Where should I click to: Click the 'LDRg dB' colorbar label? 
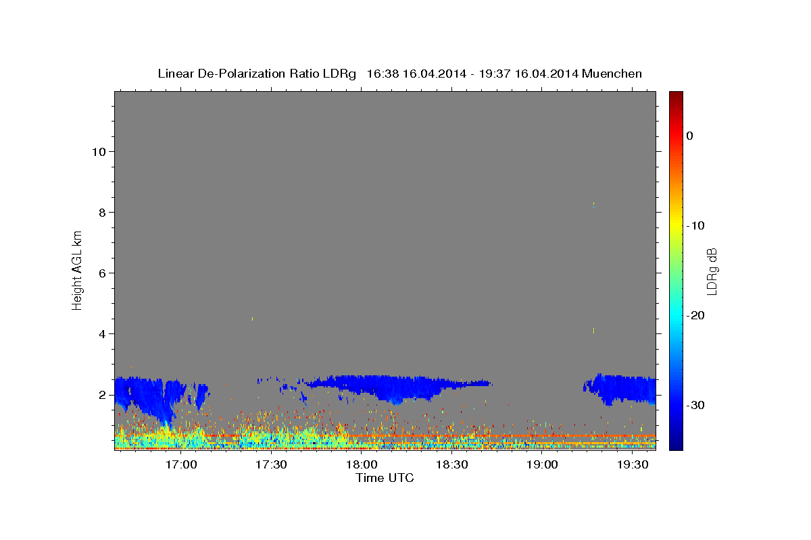tap(711, 271)
